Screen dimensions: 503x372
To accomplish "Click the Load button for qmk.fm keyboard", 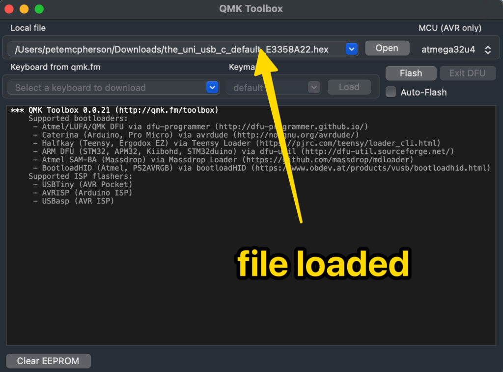I will click(349, 87).
